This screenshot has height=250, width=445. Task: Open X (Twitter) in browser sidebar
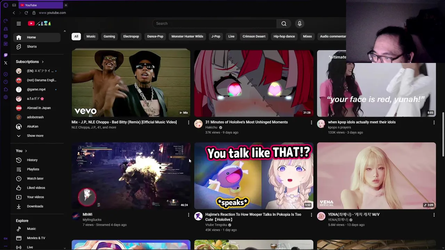(x=6, y=63)
